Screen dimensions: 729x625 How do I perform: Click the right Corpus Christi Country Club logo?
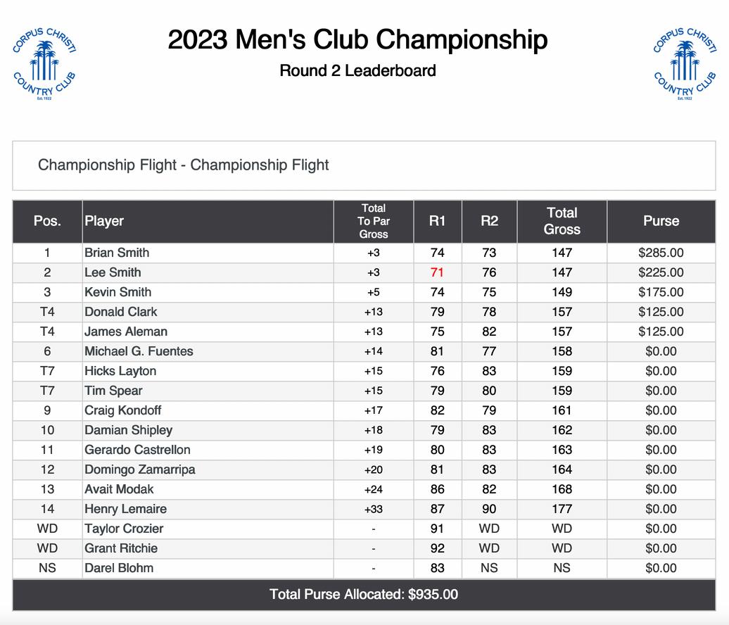click(685, 63)
